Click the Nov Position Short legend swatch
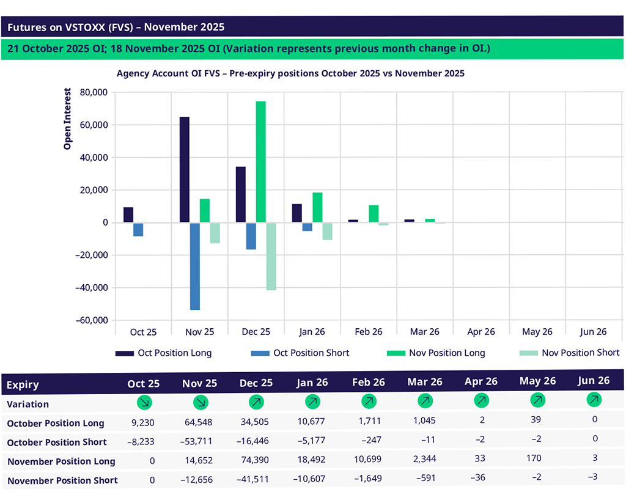Image resolution: width=626 pixels, height=503 pixels. (528, 353)
